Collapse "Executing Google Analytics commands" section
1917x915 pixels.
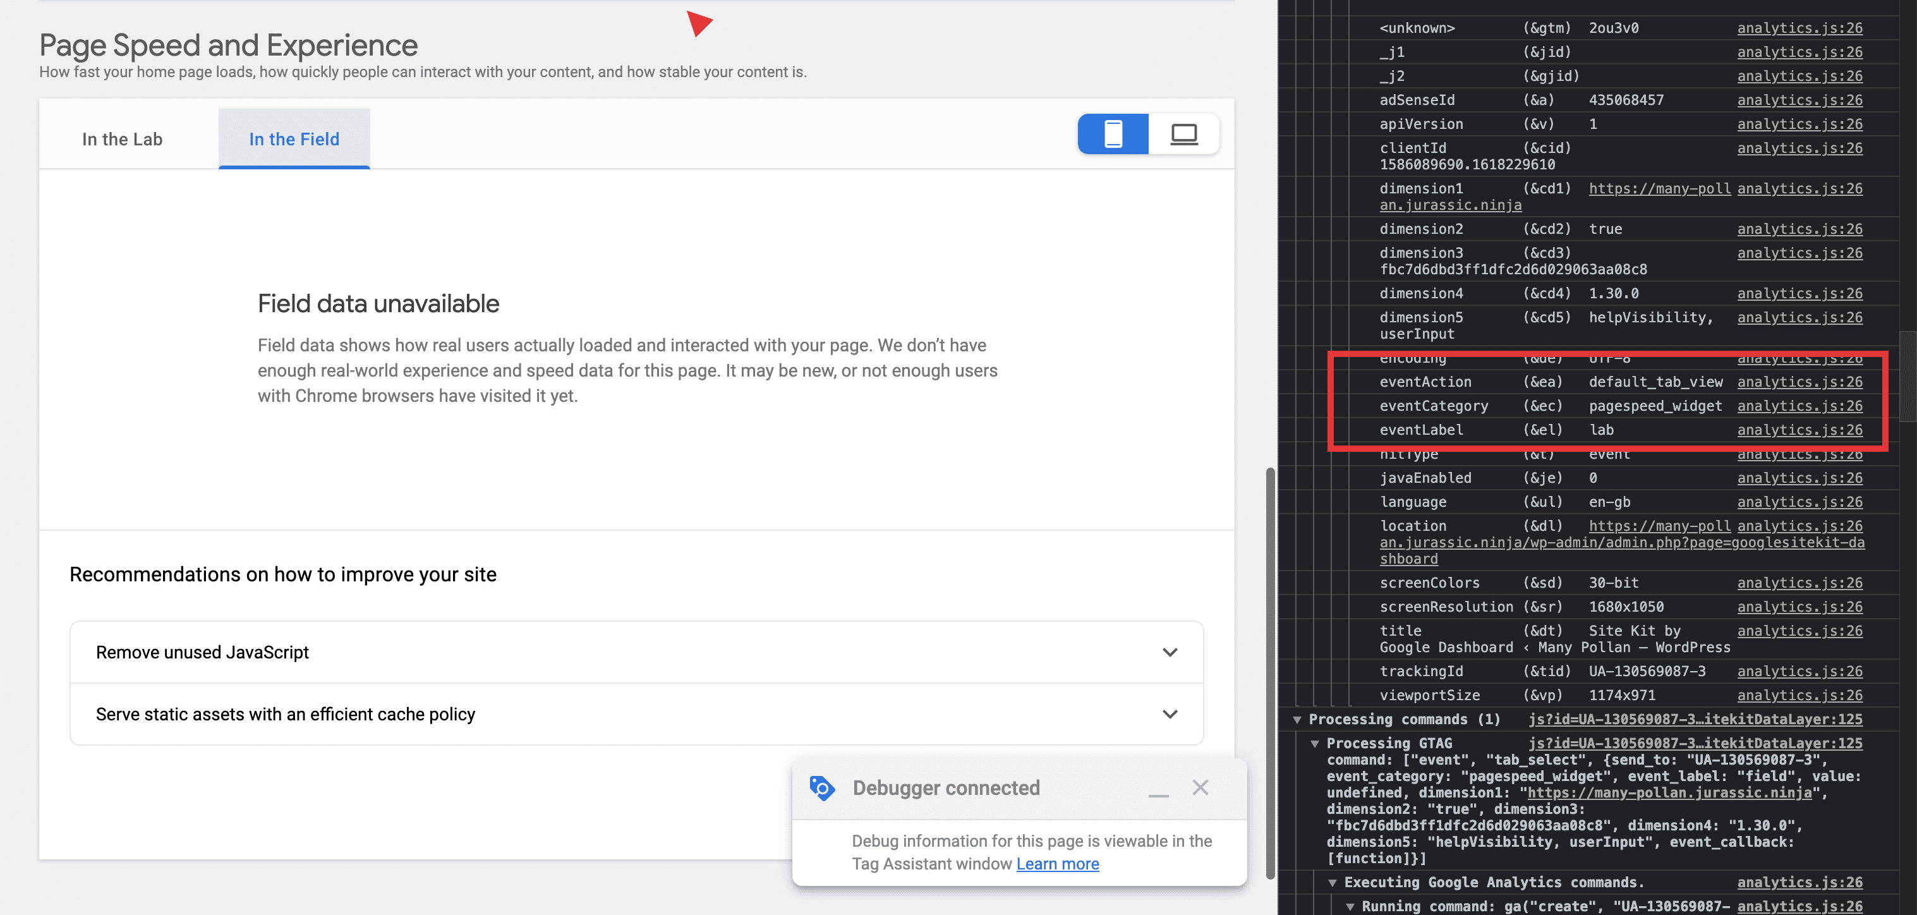point(1332,882)
